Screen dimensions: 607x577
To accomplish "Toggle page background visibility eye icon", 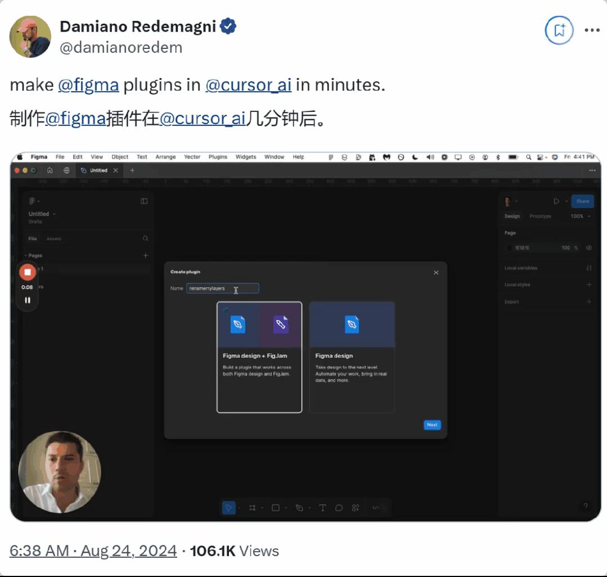I will tap(589, 248).
